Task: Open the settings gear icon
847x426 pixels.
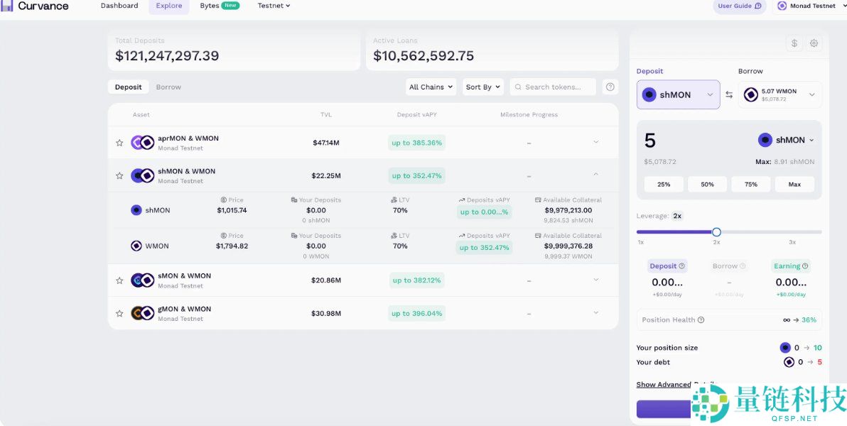Action: pos(814,43)
